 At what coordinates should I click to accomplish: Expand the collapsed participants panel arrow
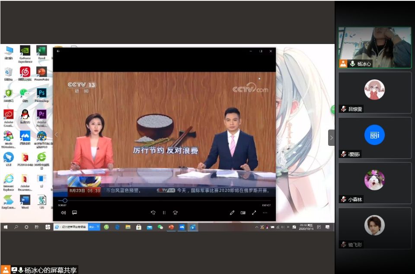click(331, 138)
